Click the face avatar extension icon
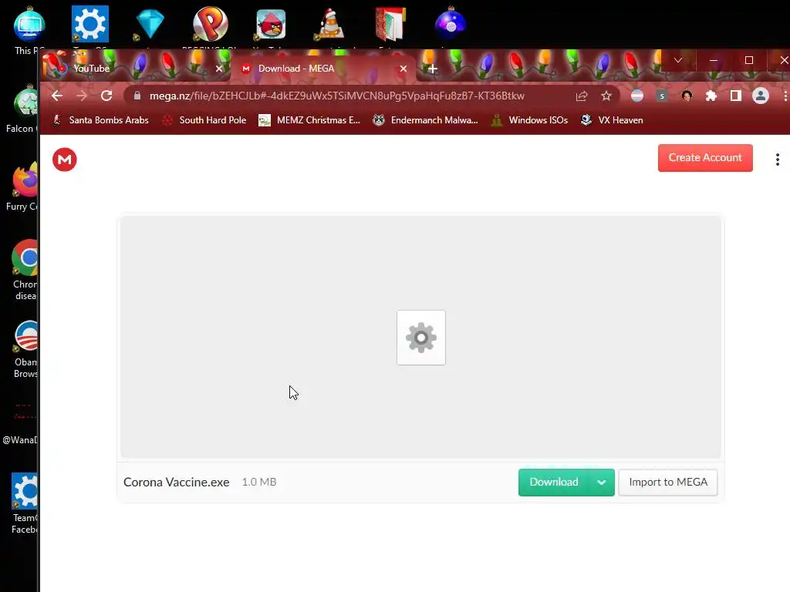The width and height of the screenshot is (790, 592). [x=686, y=96]
